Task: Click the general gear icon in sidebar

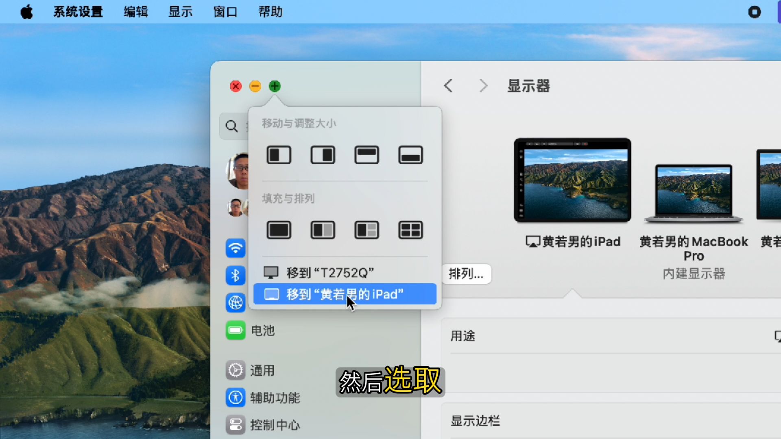Action: [x=236, y=370]
